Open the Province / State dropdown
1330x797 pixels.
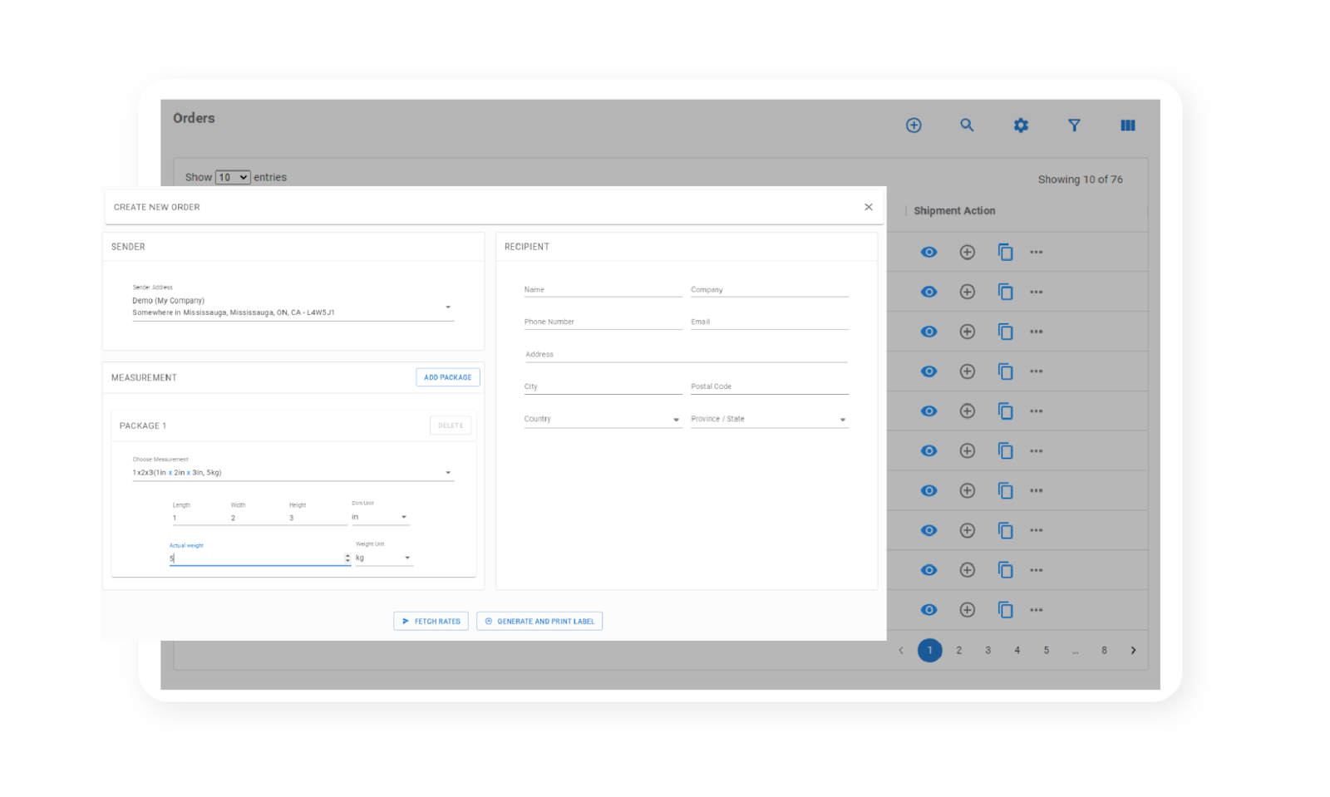click(x=769, y=420)
